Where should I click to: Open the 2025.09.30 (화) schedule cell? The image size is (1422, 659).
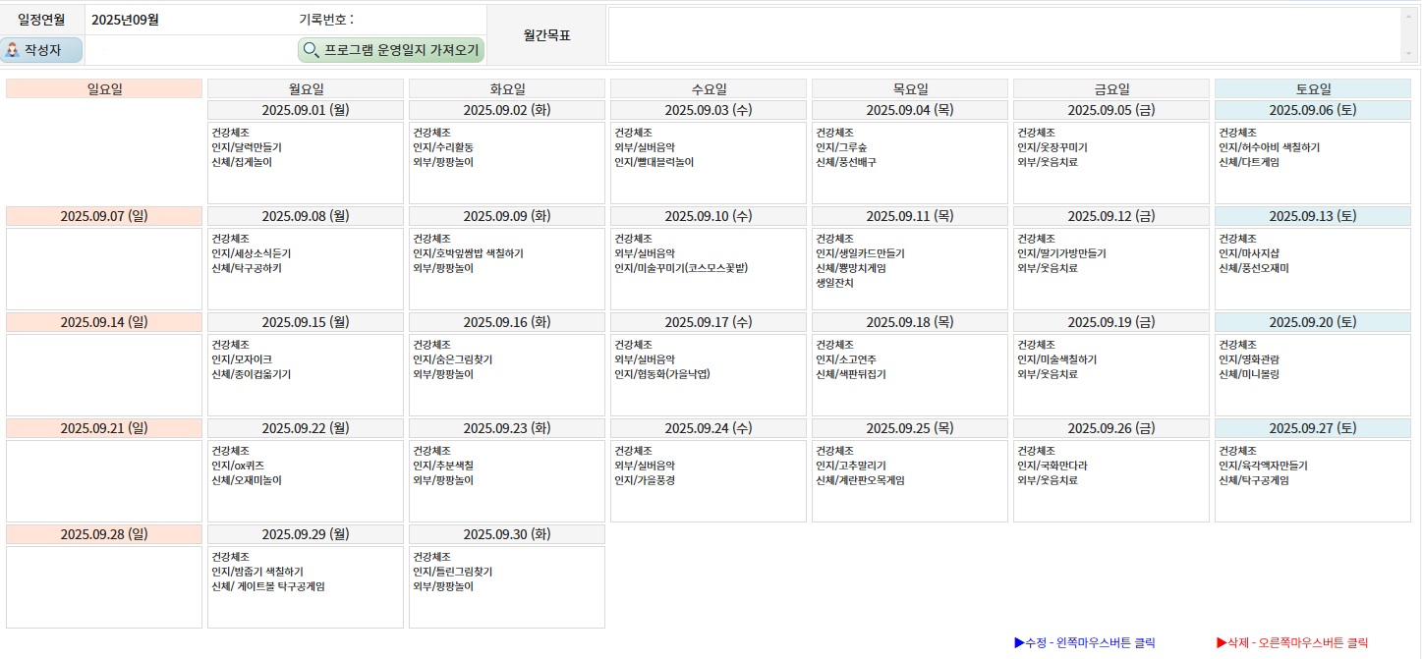click(506, 587)
